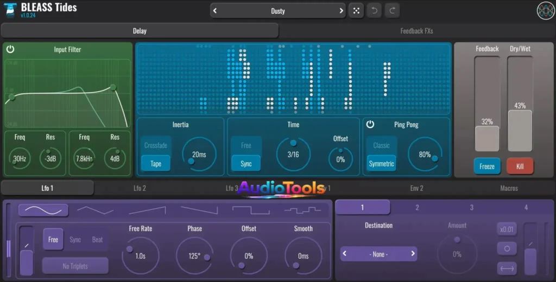Select square LFO waveform shape
Screen dimensions: 556x282
[251, 210]
